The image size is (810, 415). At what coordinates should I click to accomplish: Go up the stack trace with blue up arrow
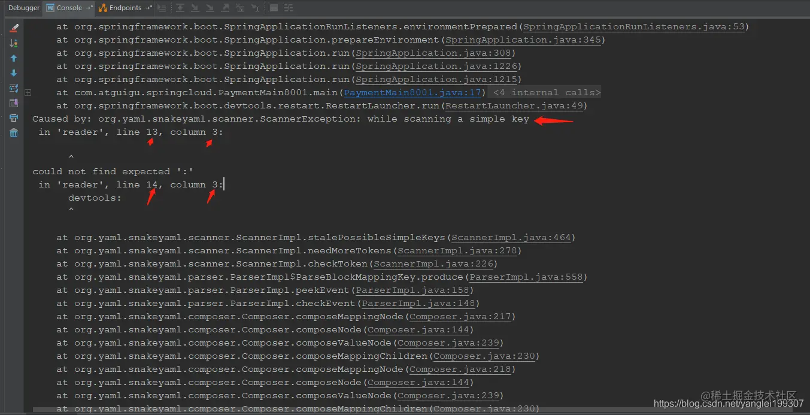pos(14,58)
